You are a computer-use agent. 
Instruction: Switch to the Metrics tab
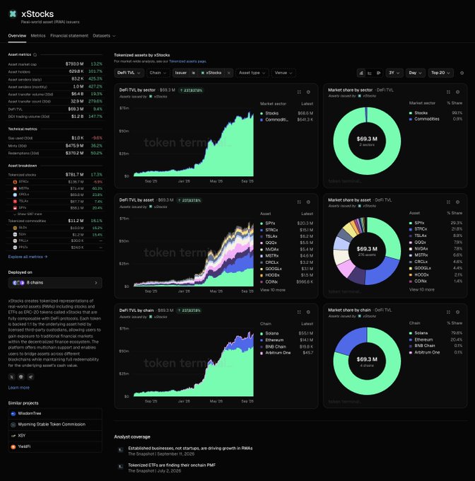pos(38,36)
